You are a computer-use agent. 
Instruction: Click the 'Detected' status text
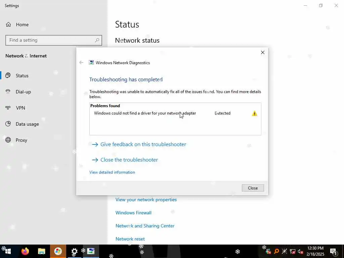tap(222, 113)
